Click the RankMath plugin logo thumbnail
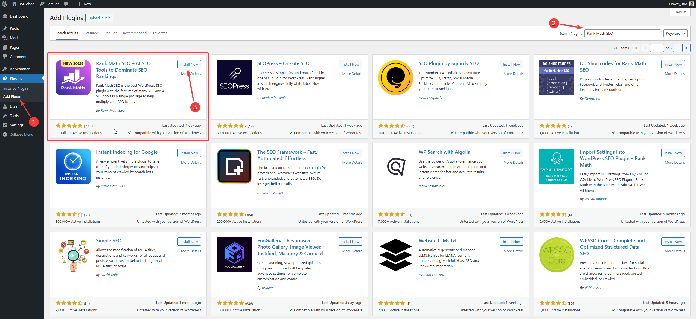The image size is (696, 319). (73, 78)
